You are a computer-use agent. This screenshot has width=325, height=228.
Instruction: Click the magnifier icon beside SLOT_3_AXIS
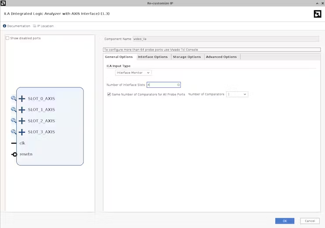pos(14,132)
